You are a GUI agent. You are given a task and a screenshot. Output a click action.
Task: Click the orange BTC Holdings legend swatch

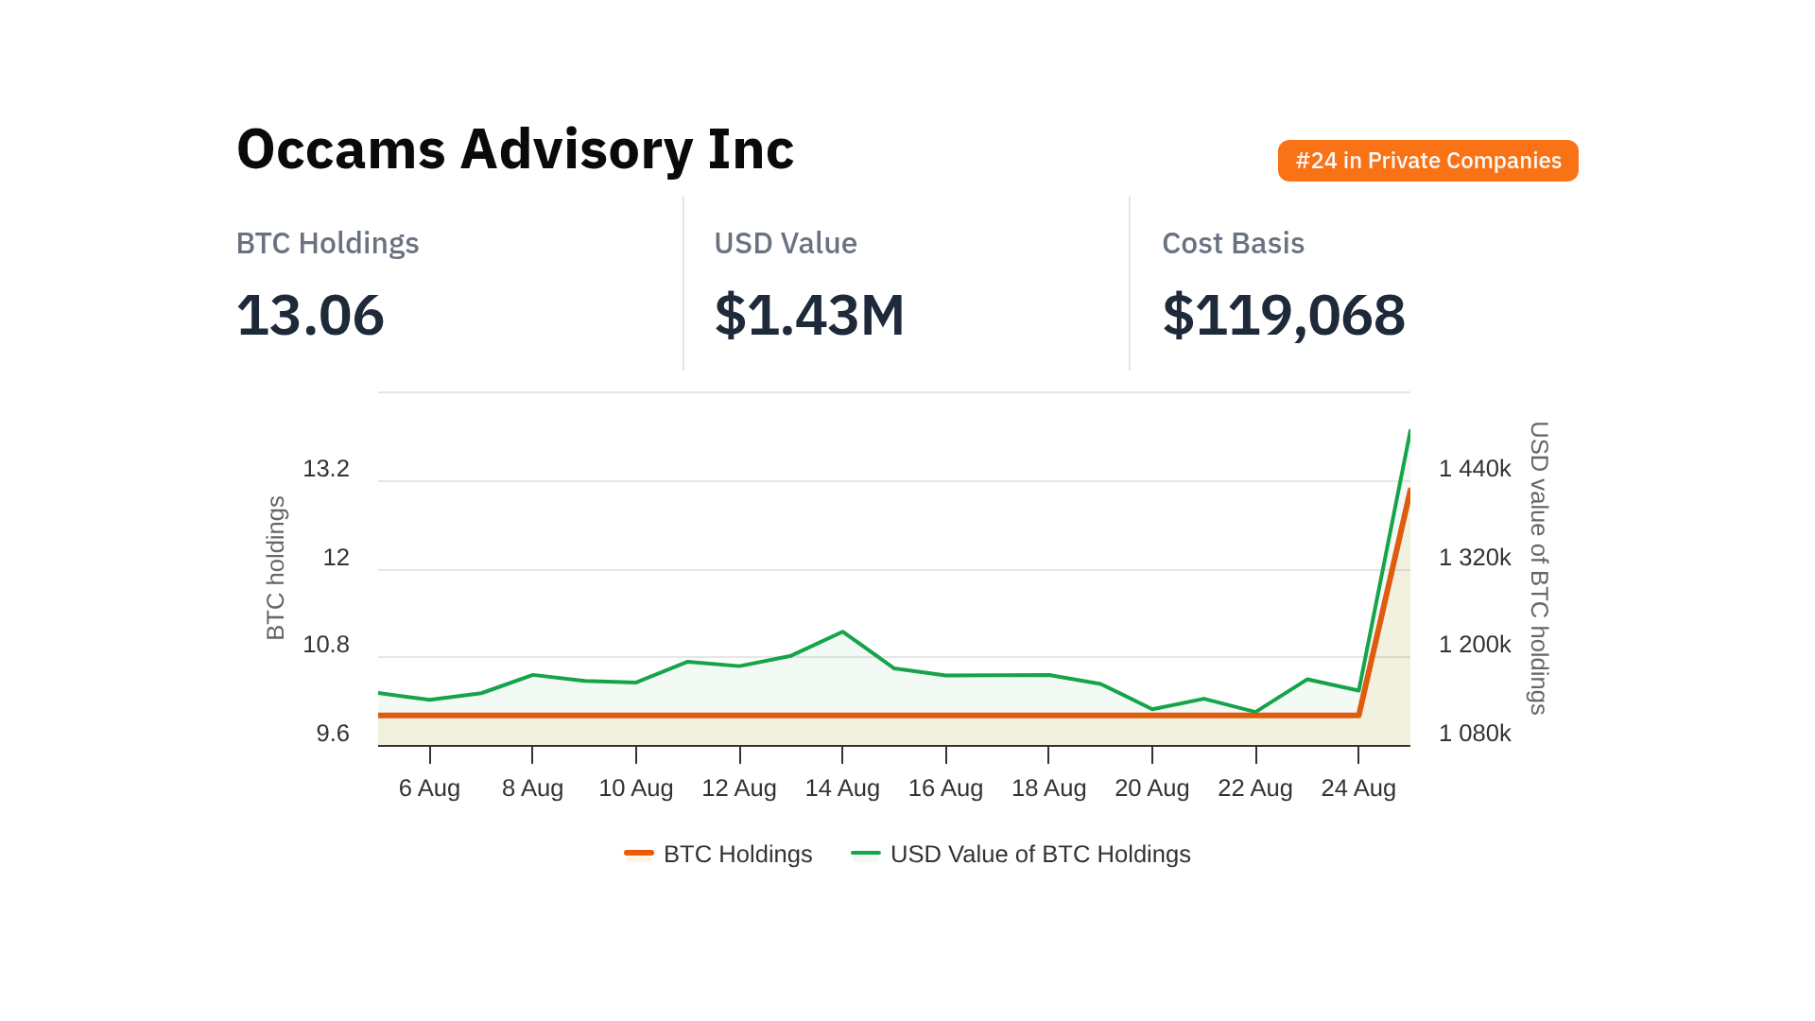pos(639,854)
